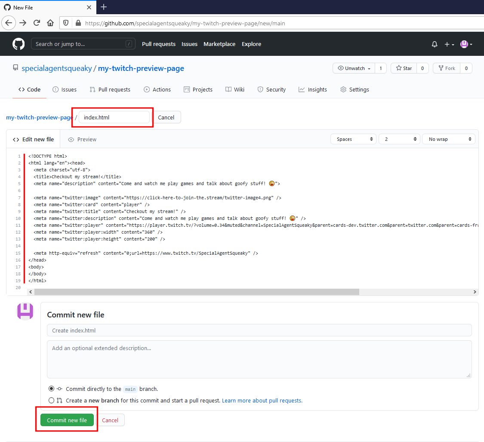Select the Commit directly to main radio button
Viewport: 484px width, 442px height.
coord(52,389)
